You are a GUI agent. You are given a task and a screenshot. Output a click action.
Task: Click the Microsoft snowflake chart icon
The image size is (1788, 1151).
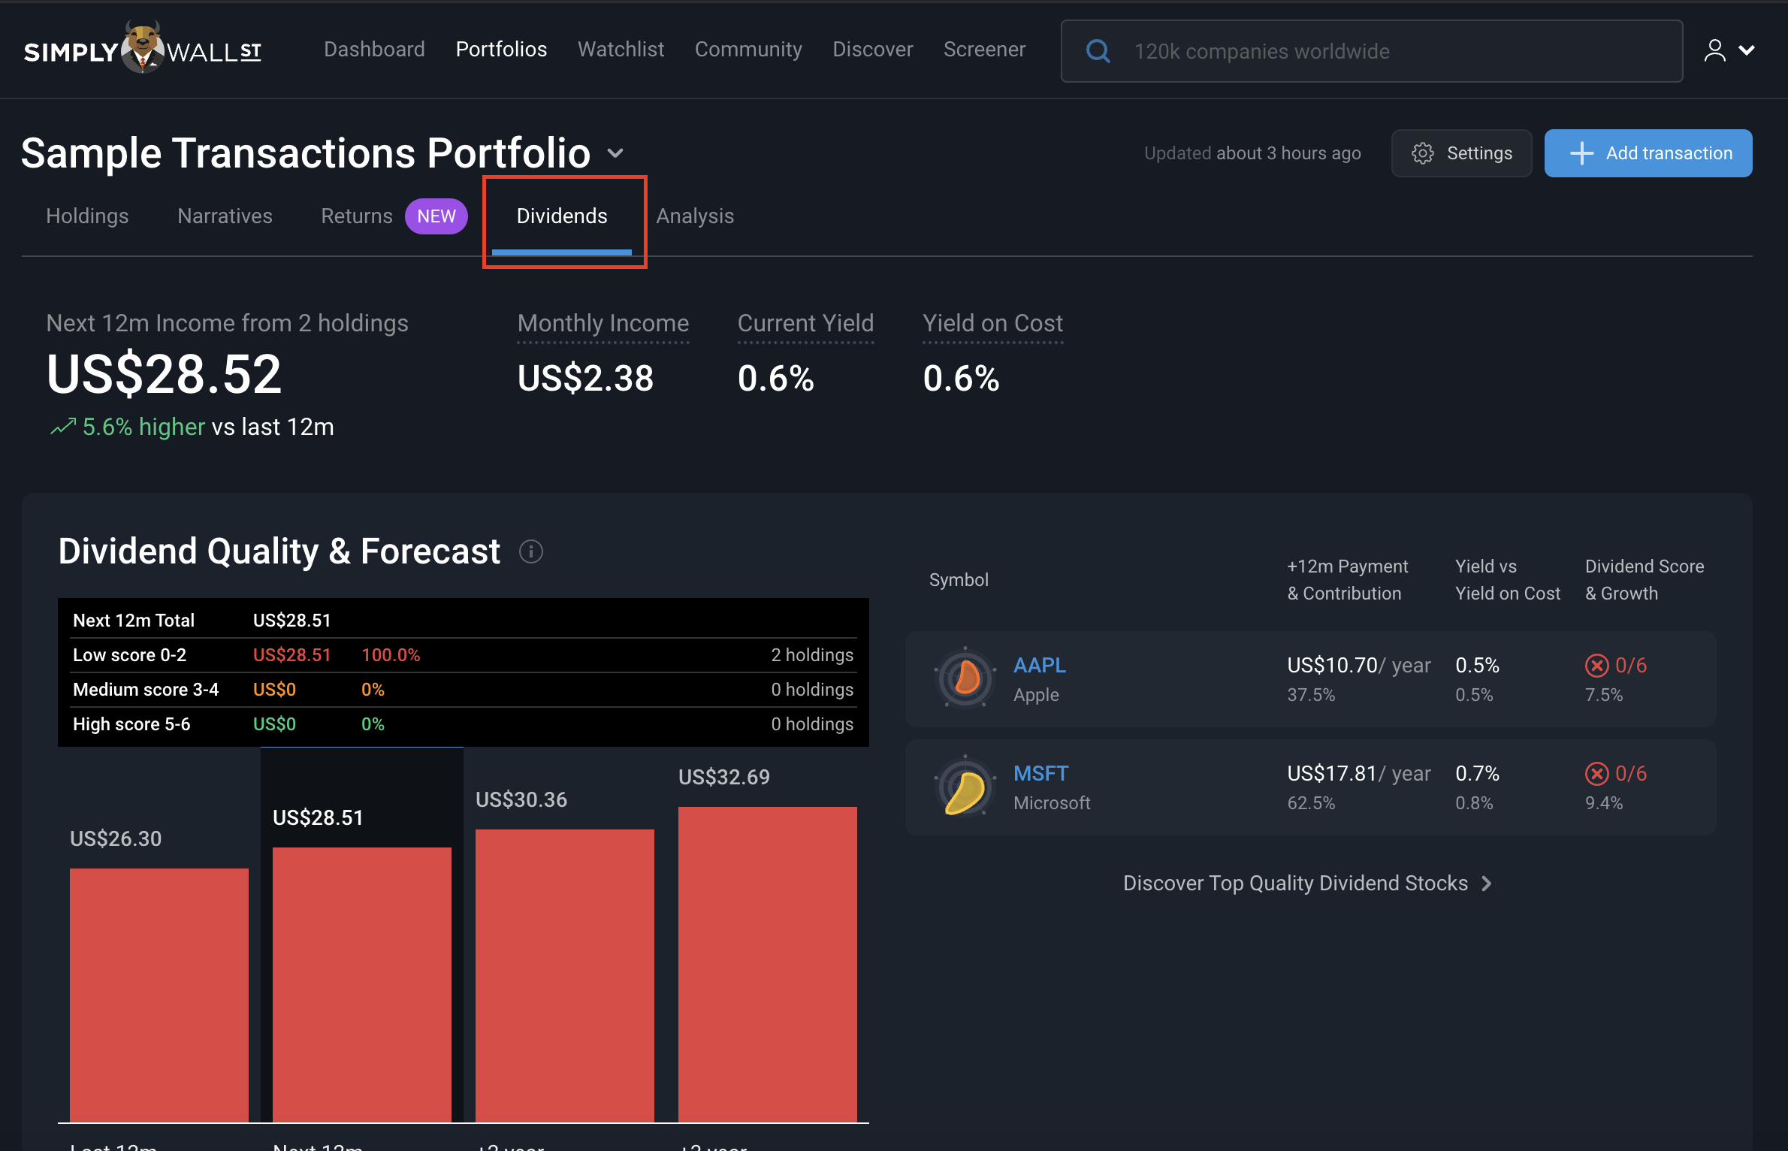tap(965, 787)
